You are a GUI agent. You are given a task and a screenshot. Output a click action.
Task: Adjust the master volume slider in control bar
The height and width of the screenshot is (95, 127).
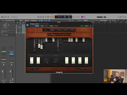pyautogui.click(x=101, y=17)
